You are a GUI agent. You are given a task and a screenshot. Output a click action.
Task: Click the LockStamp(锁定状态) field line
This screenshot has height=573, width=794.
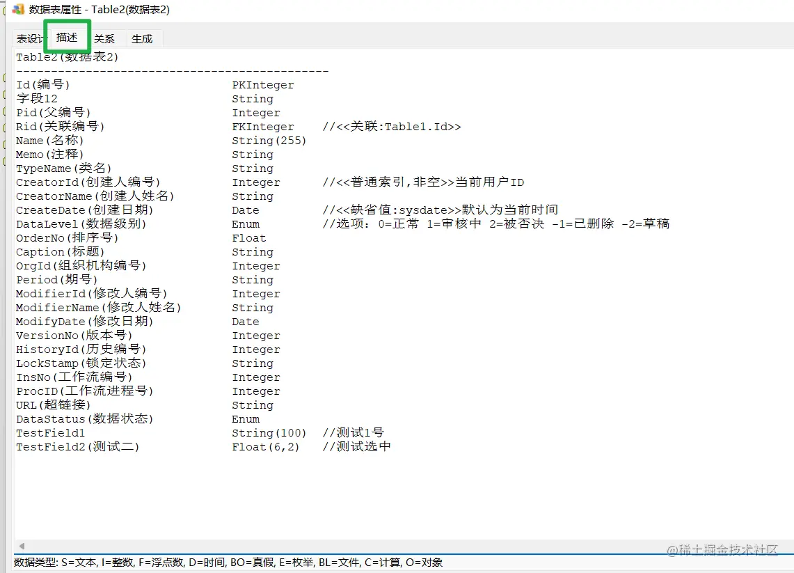pos(81,363)
